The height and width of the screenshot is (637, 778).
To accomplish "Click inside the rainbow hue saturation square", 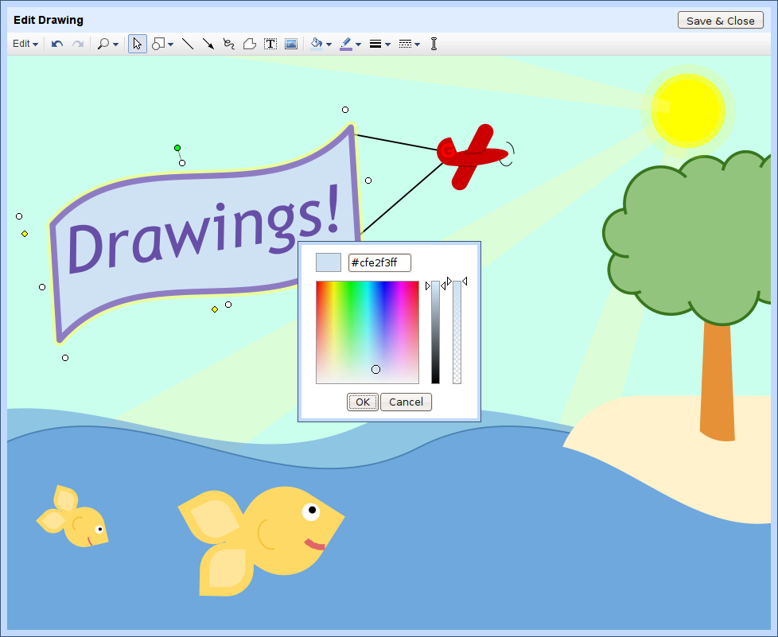I will (368, 332).
